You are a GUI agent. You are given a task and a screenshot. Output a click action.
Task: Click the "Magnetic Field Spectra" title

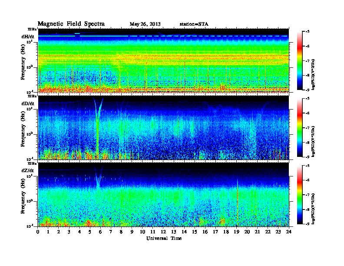point(71,24)
